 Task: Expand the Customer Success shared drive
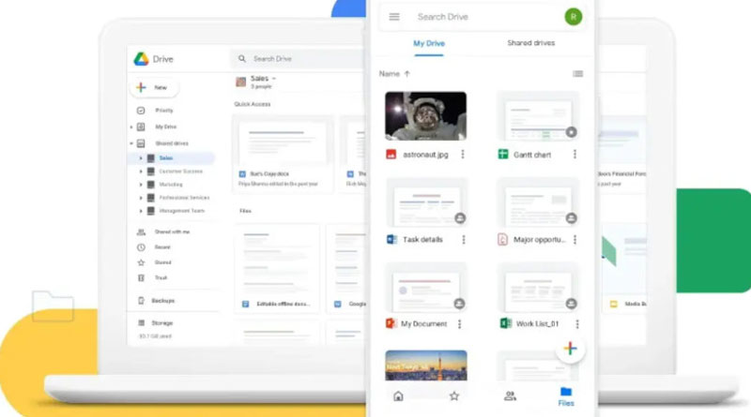pyautogui.click(x=140, y=171)
